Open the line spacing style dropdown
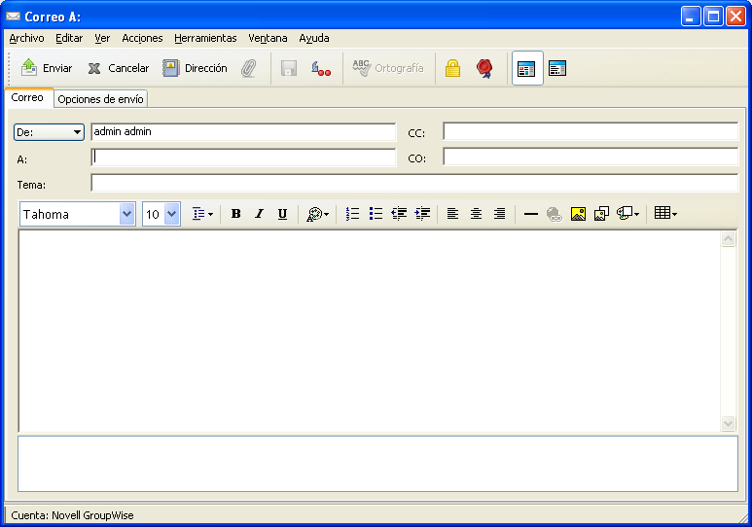 202,214
